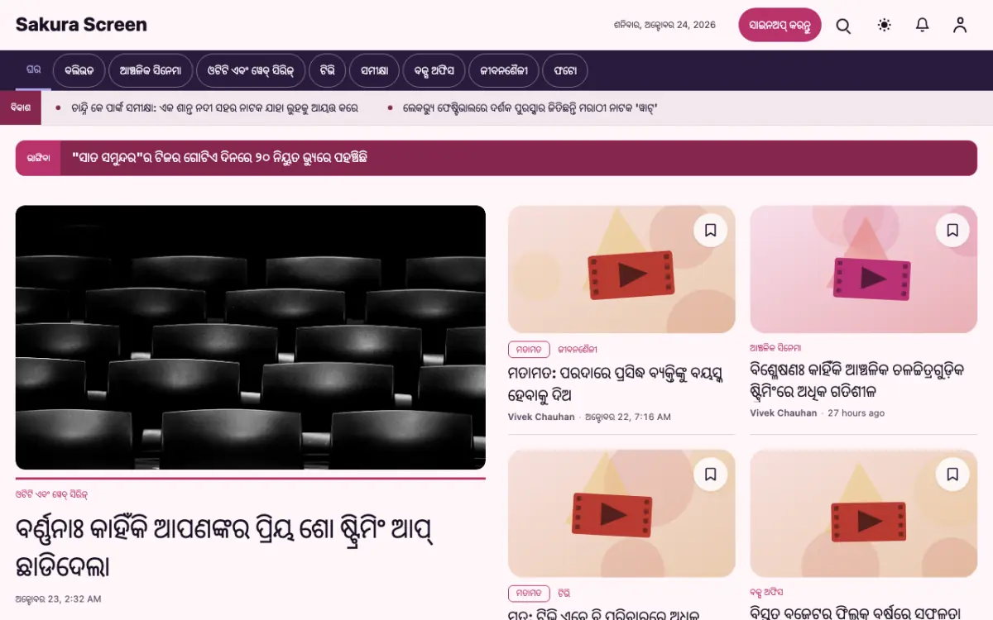Screen dimensions: 993x620
Task: Open thumbnail above ବକ୍ସ ଅଫିସ tag
Action: (x=864, y=513)
